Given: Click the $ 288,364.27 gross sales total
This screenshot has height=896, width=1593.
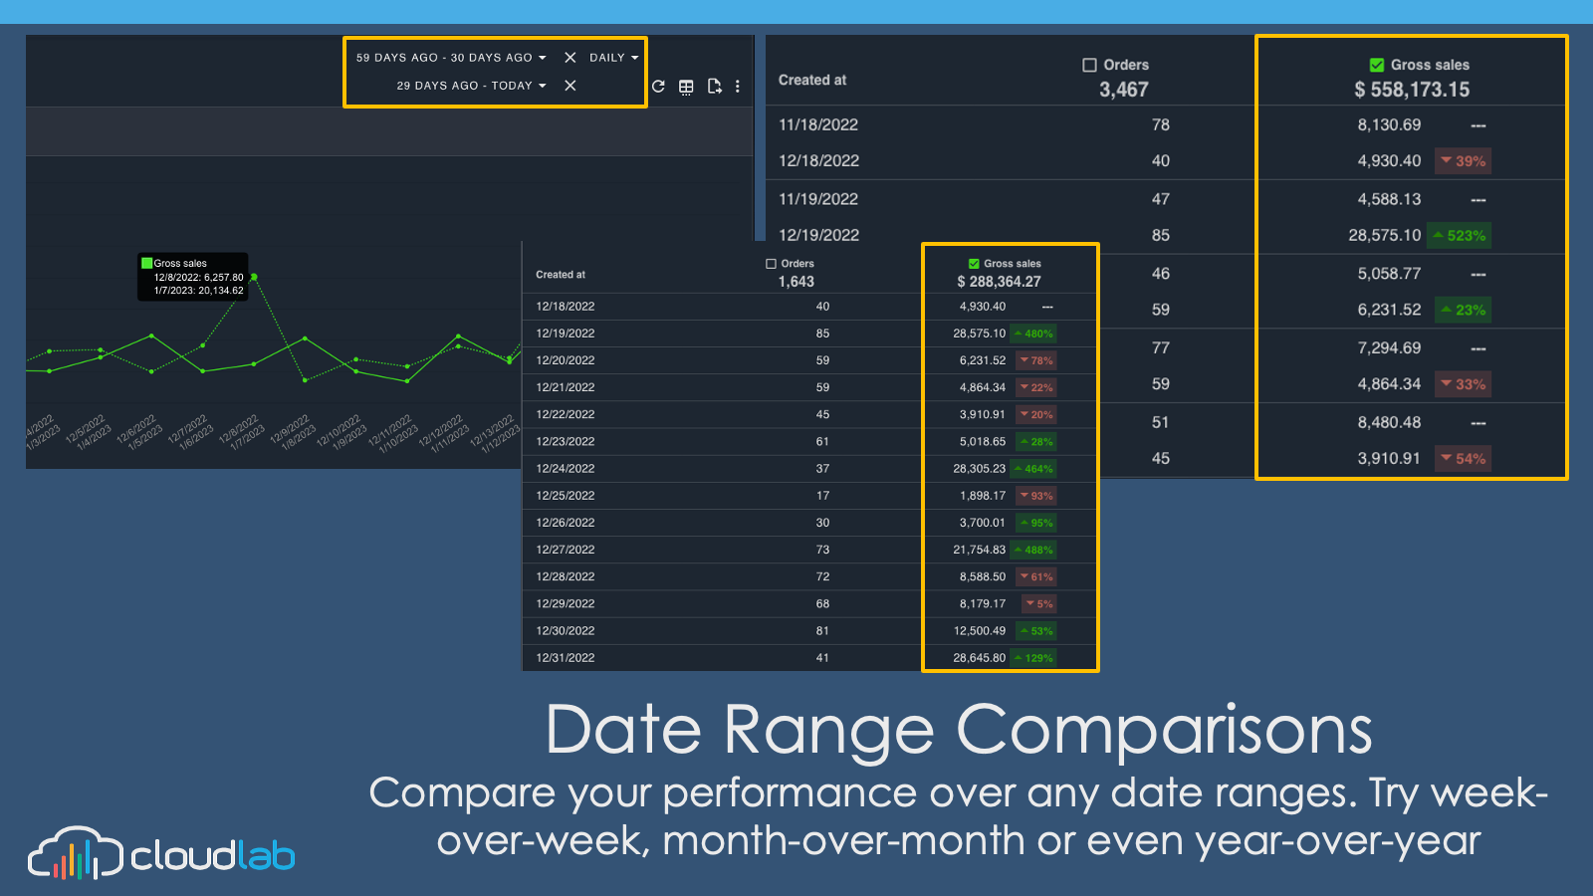Looking at the screenshot, I should click(999, 282).
